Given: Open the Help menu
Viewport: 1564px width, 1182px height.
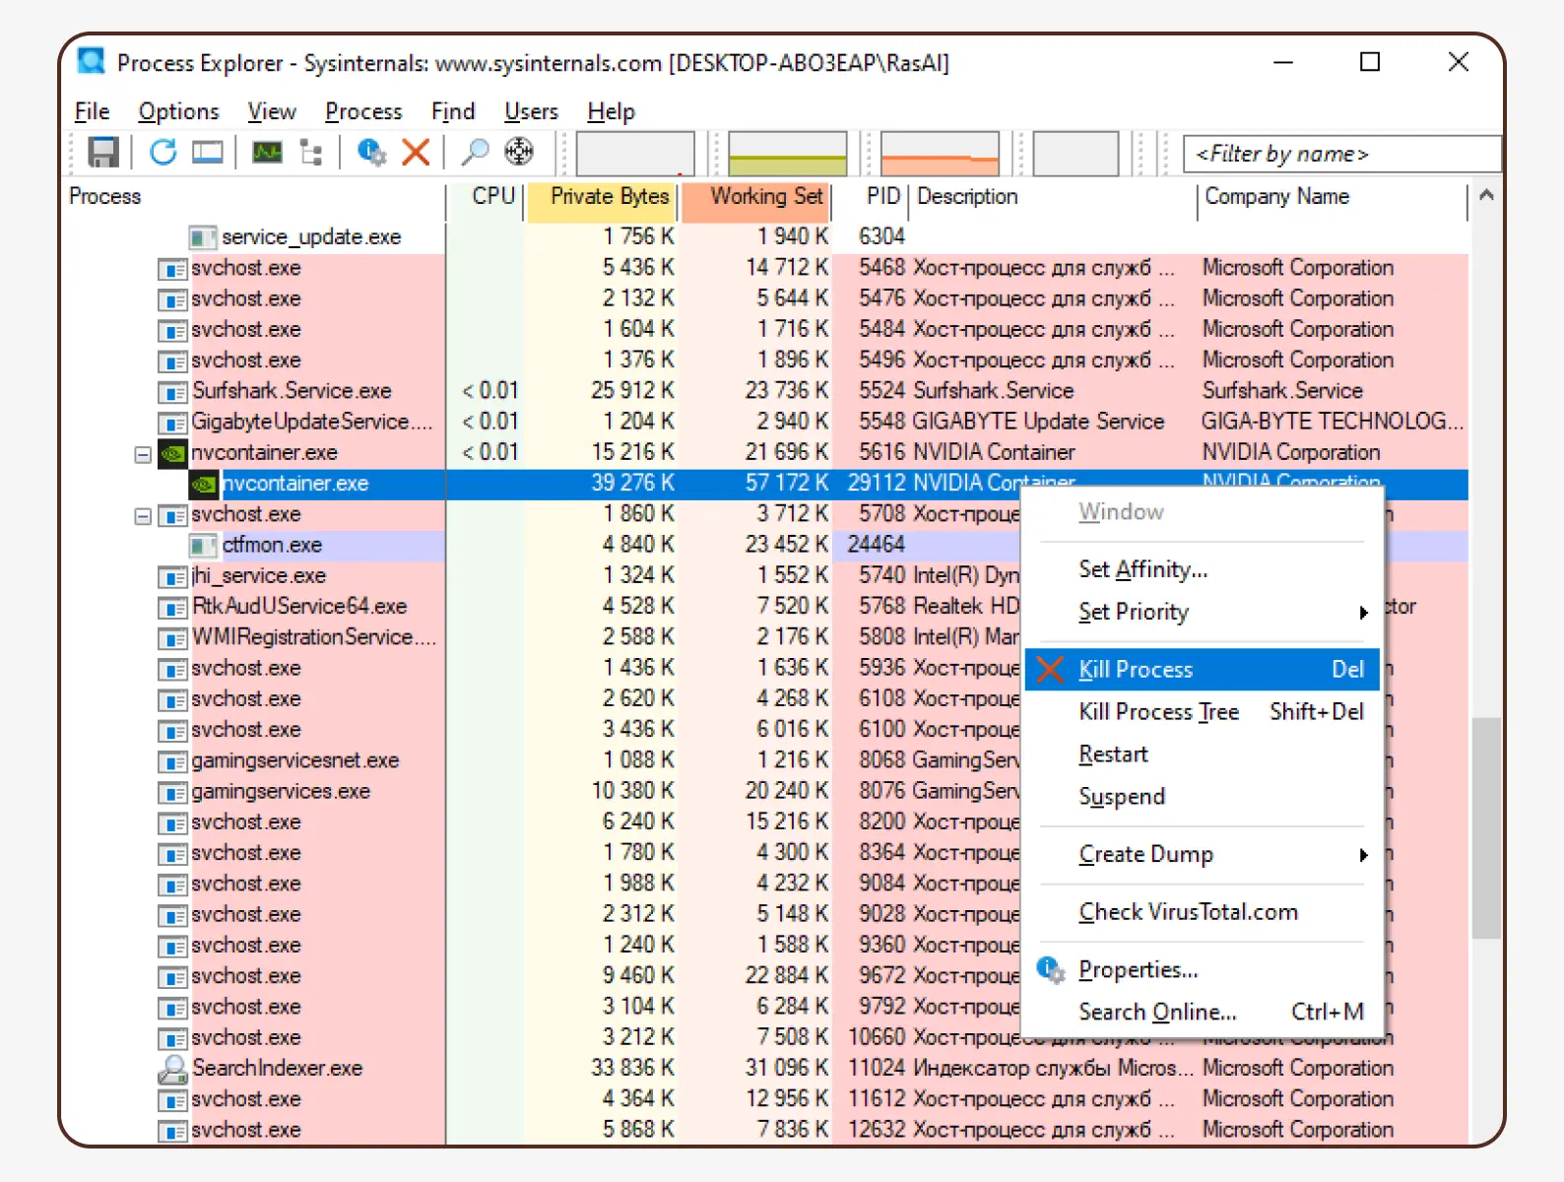Looking at the screenshot, I should pyautogui.click(x=611, y=111).
